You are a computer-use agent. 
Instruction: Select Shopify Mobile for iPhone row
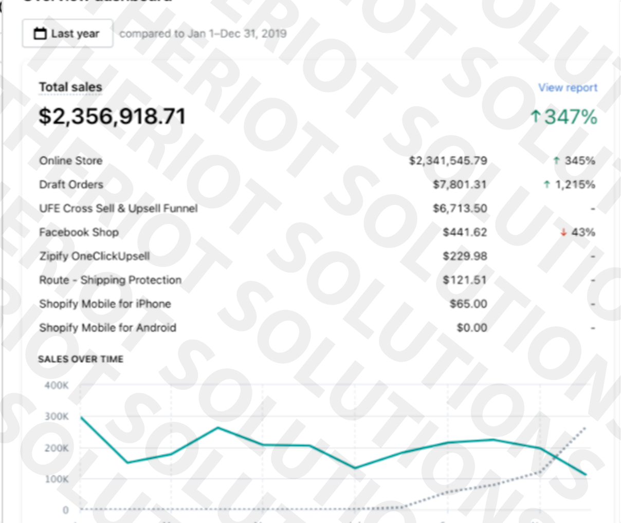pyautogui.click(x=105, y=304)
